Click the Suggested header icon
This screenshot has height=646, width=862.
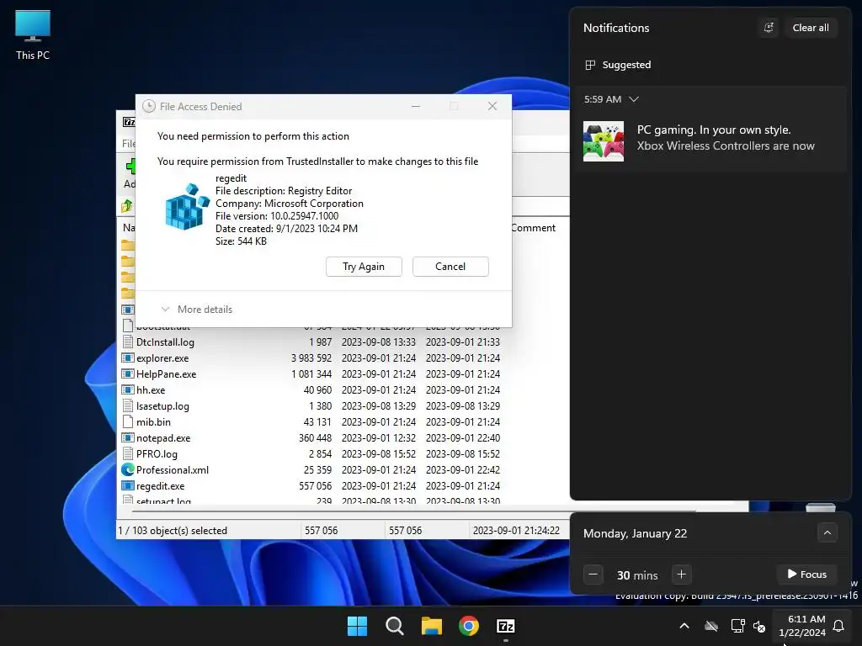point(590,65)
